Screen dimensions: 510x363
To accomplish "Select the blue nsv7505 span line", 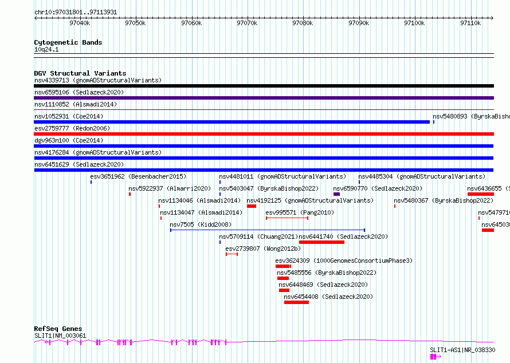I will (x=268, y=230).
